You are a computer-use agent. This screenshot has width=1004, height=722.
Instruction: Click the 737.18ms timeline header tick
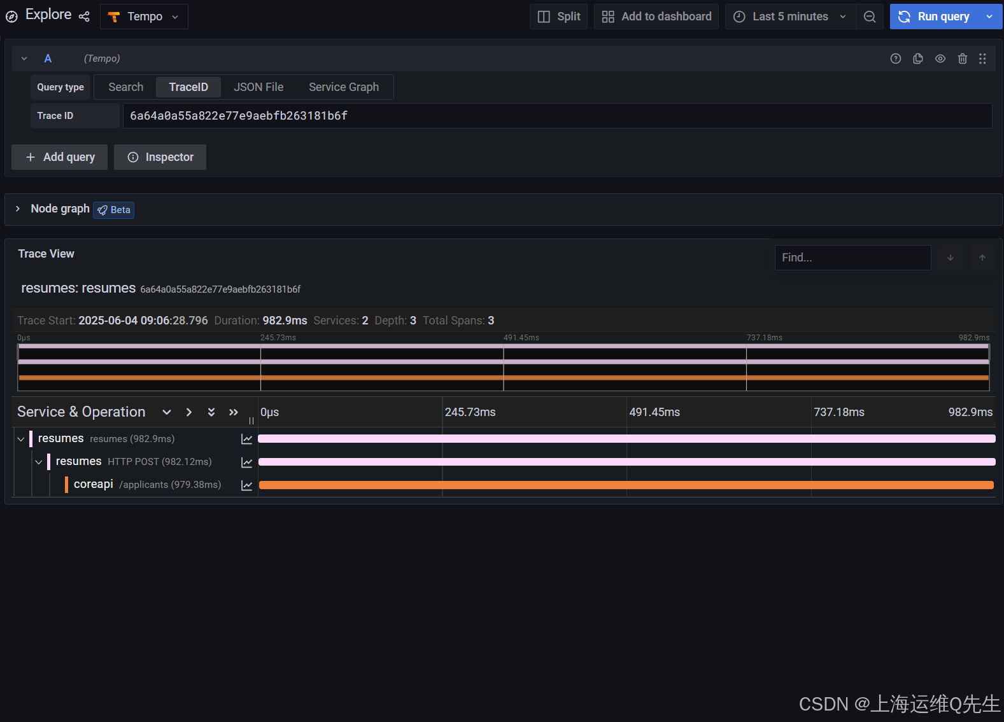coord(839,412)
